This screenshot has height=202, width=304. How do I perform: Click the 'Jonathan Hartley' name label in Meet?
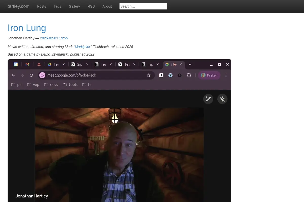[32, 196]
